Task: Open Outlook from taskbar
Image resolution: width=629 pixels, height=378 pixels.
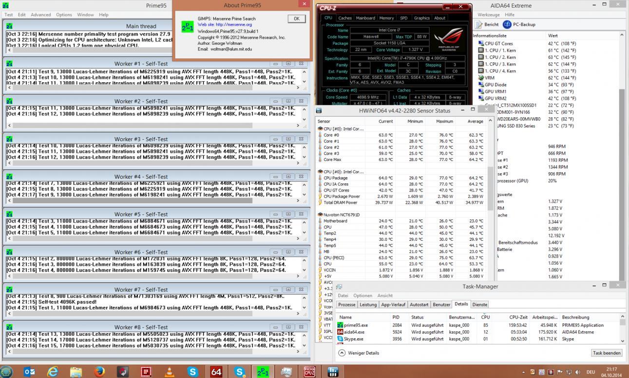Action: pos(29,372)
